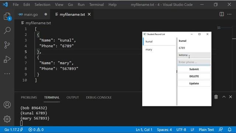Open the Help menu
The height and width of the screenshot is (133, 236).
112,4
